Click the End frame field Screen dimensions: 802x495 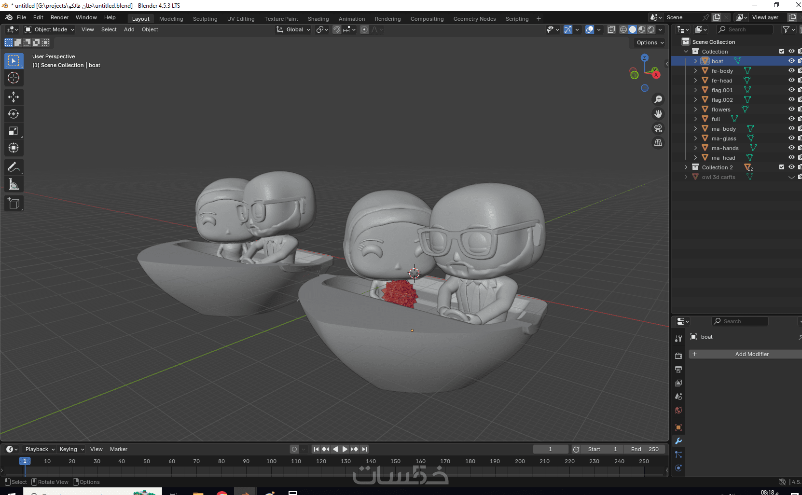coord(644,449)
